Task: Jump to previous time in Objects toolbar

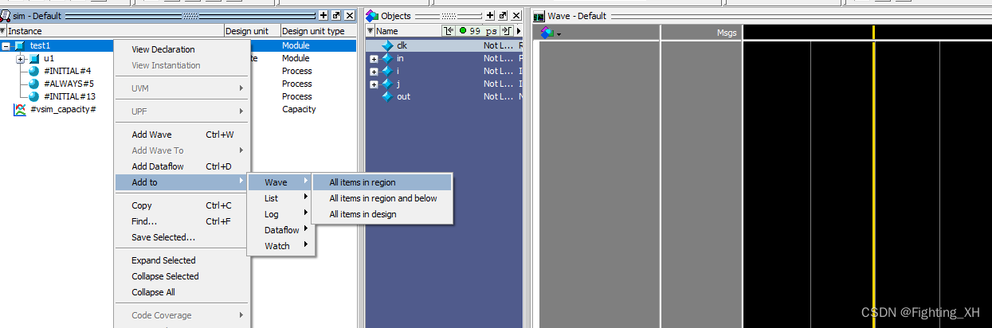Action: (449, 30)
